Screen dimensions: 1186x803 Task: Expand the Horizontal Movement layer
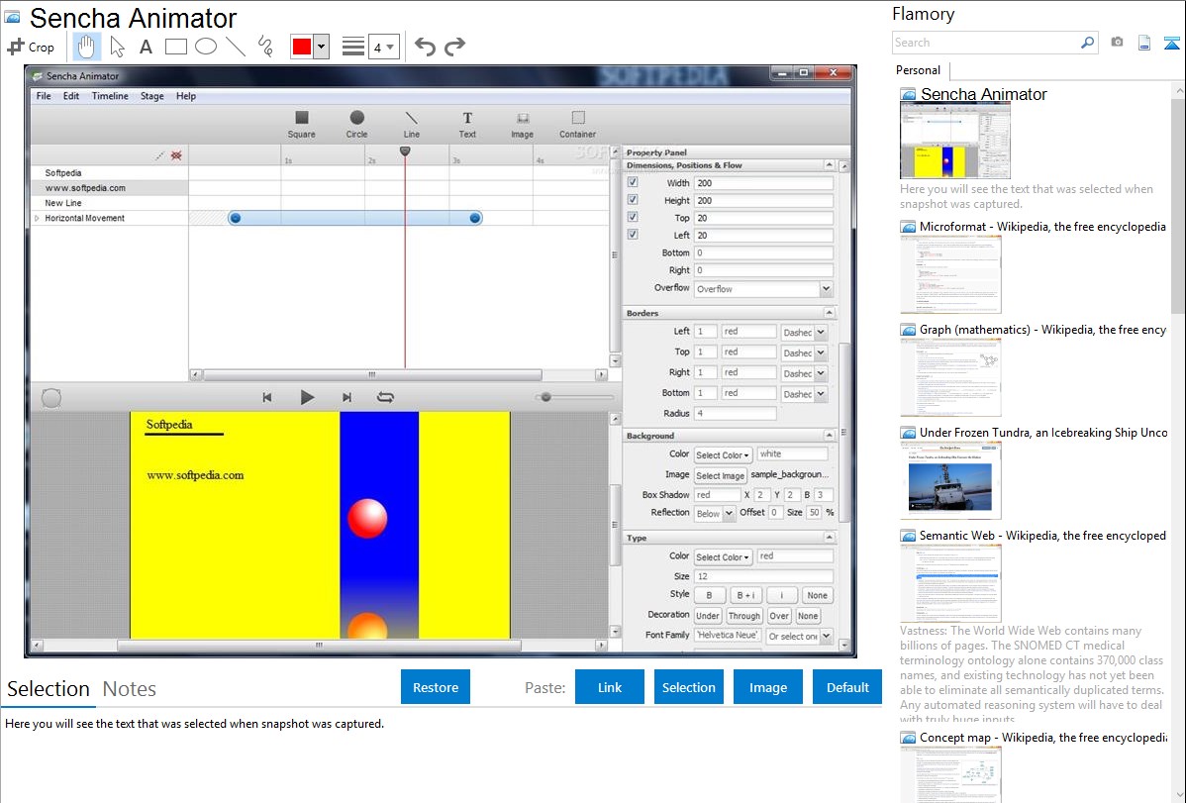pyautogui.click(x=37, y=218)
